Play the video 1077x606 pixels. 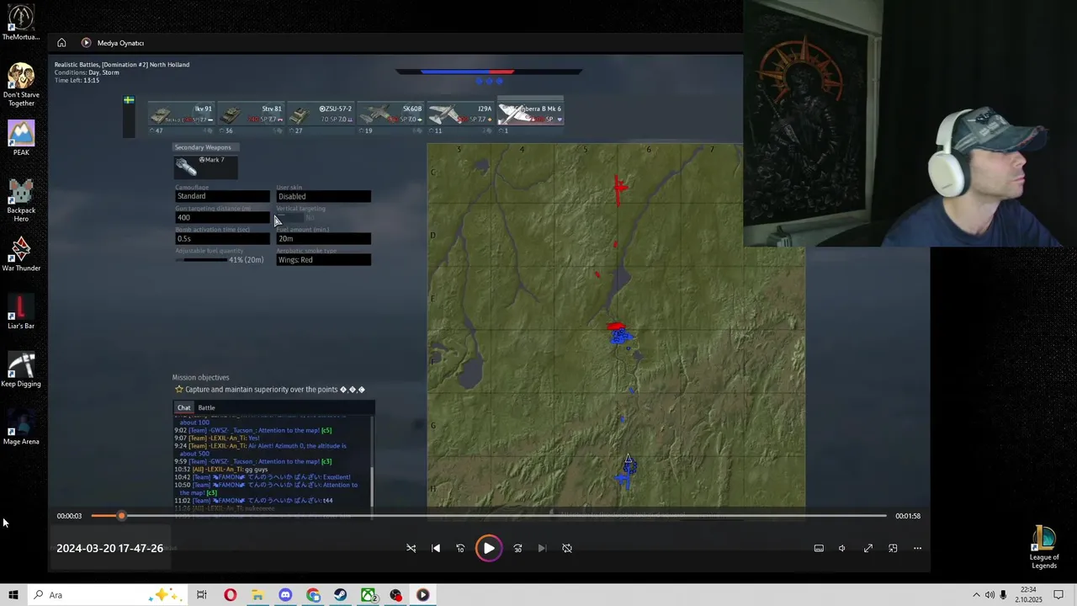tap(488, 548)
